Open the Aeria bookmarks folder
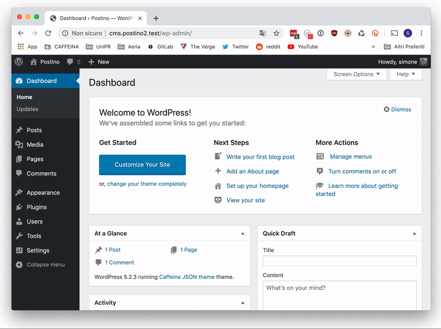The image size is (441, 329). pos(129,47)
